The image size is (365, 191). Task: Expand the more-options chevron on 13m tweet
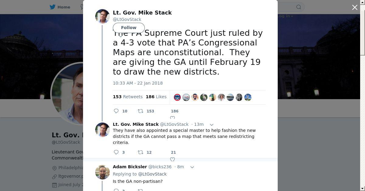[x=212, y=125]
